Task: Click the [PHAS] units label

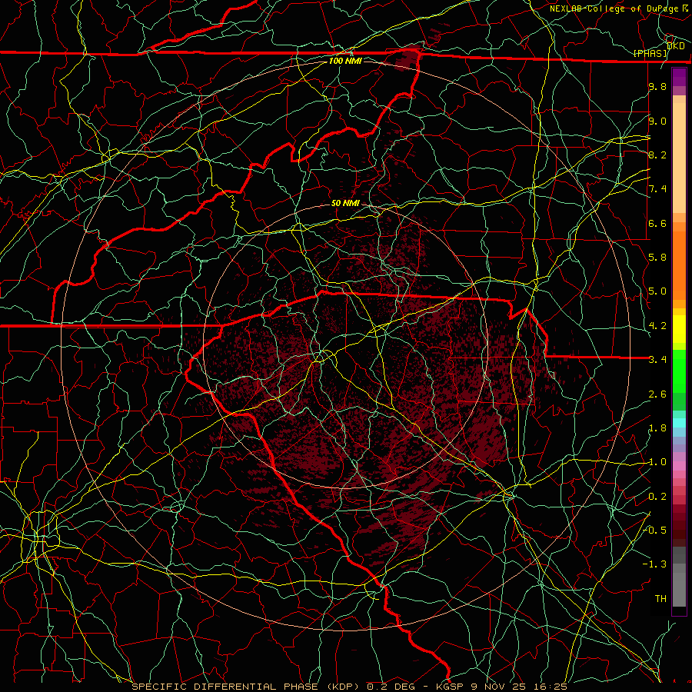Action: point(650,54)
